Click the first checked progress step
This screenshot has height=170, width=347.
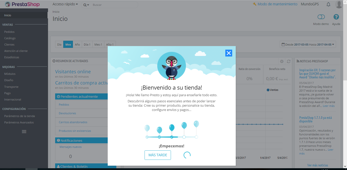coord(147,137)
